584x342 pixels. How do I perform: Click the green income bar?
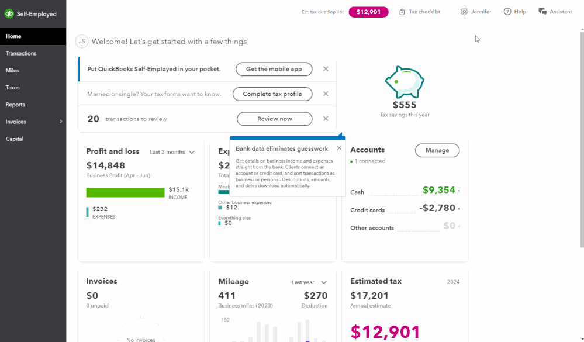pos(125,192)
